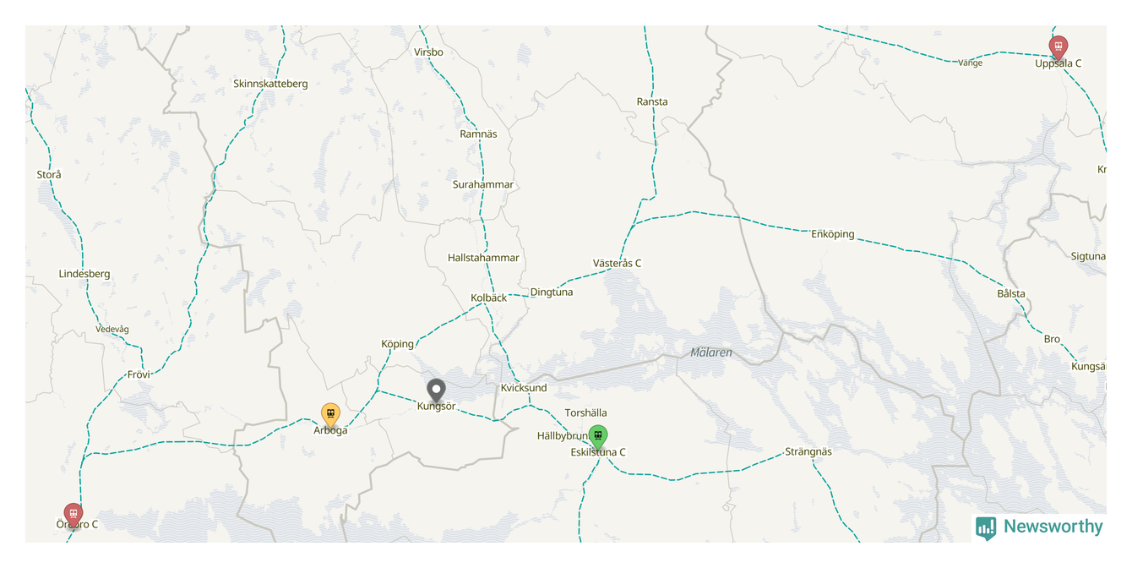Click the Västerås C map label
This screenshot has width=1132, height=568.
617,263
